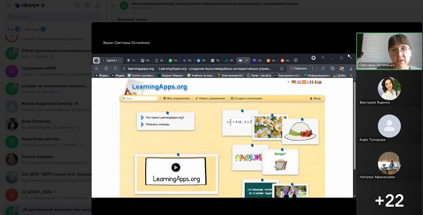
Task: Switch to the 'На' spreadsheet browser tab
Action: coord(173,61)
